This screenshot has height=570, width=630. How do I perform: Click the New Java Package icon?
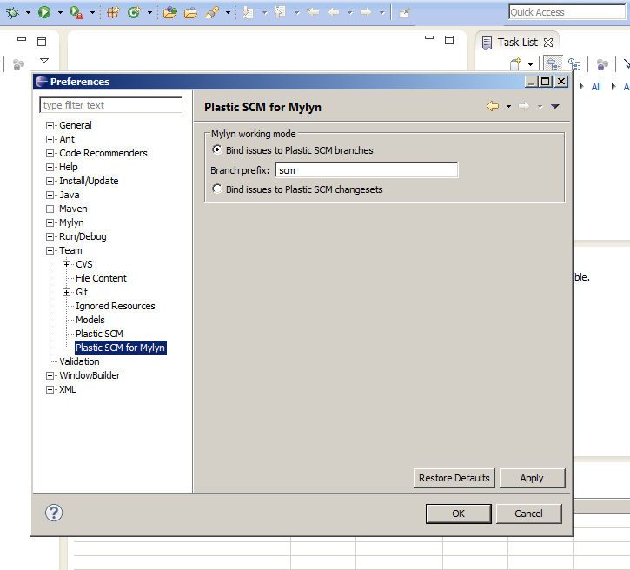point(113,12)
